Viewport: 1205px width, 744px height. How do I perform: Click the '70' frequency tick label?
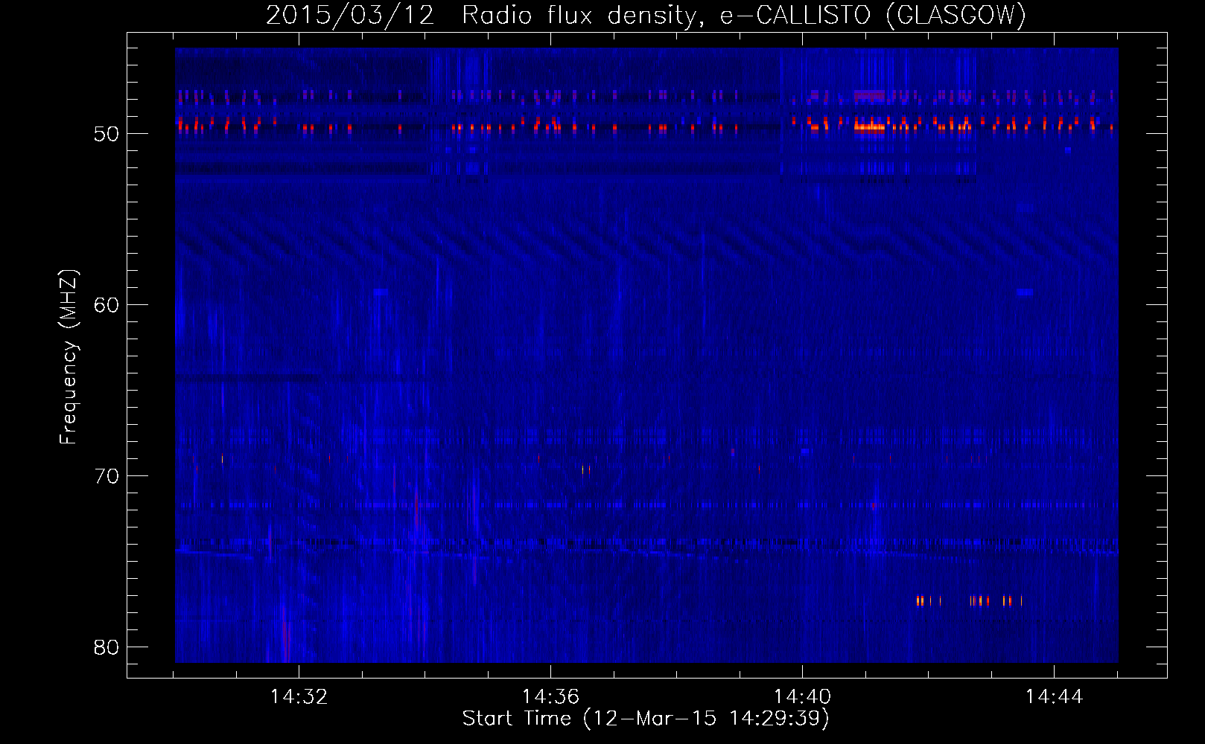click(x=107, y=476)
